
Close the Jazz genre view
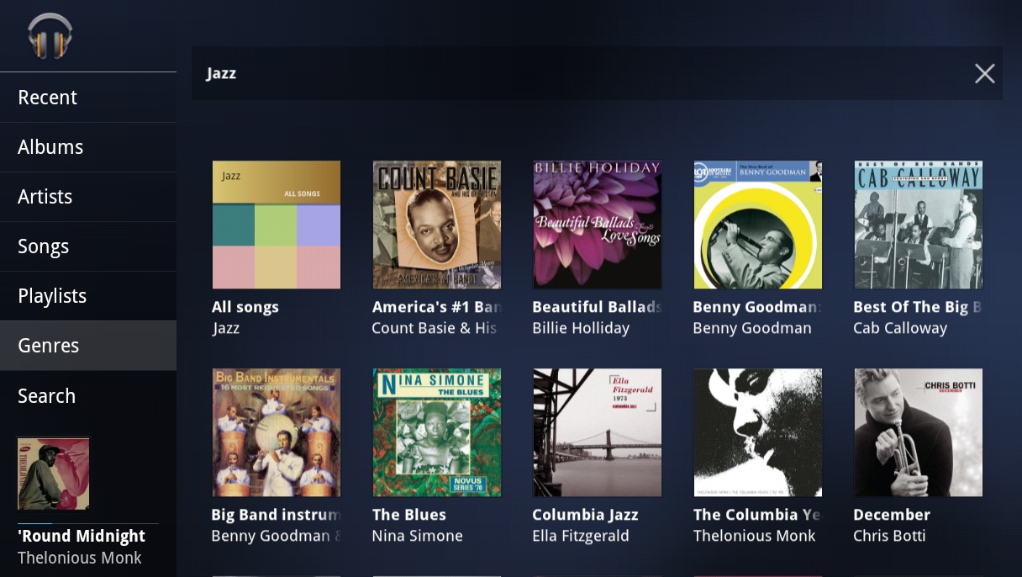tap(984, 74)
